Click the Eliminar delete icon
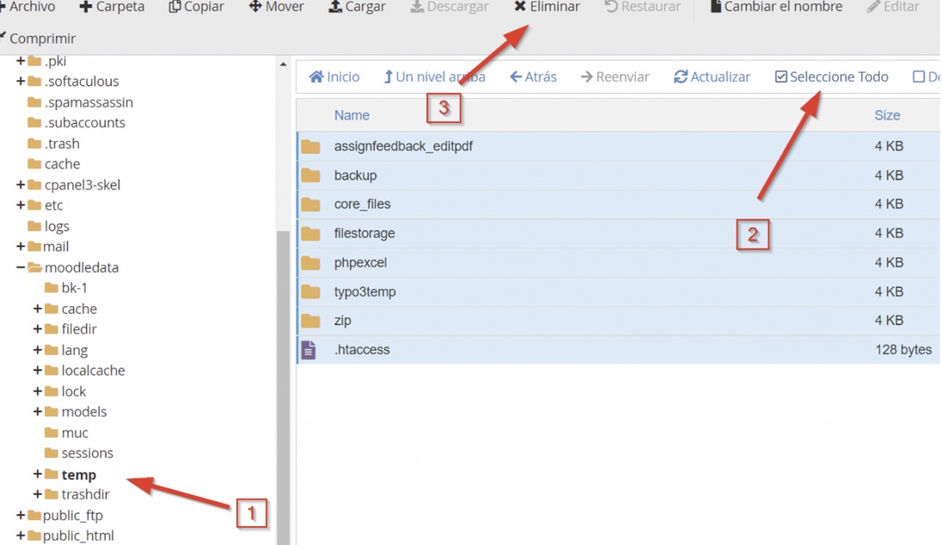The height and width of the screenshot is (545, 942). tap(520, 7)
